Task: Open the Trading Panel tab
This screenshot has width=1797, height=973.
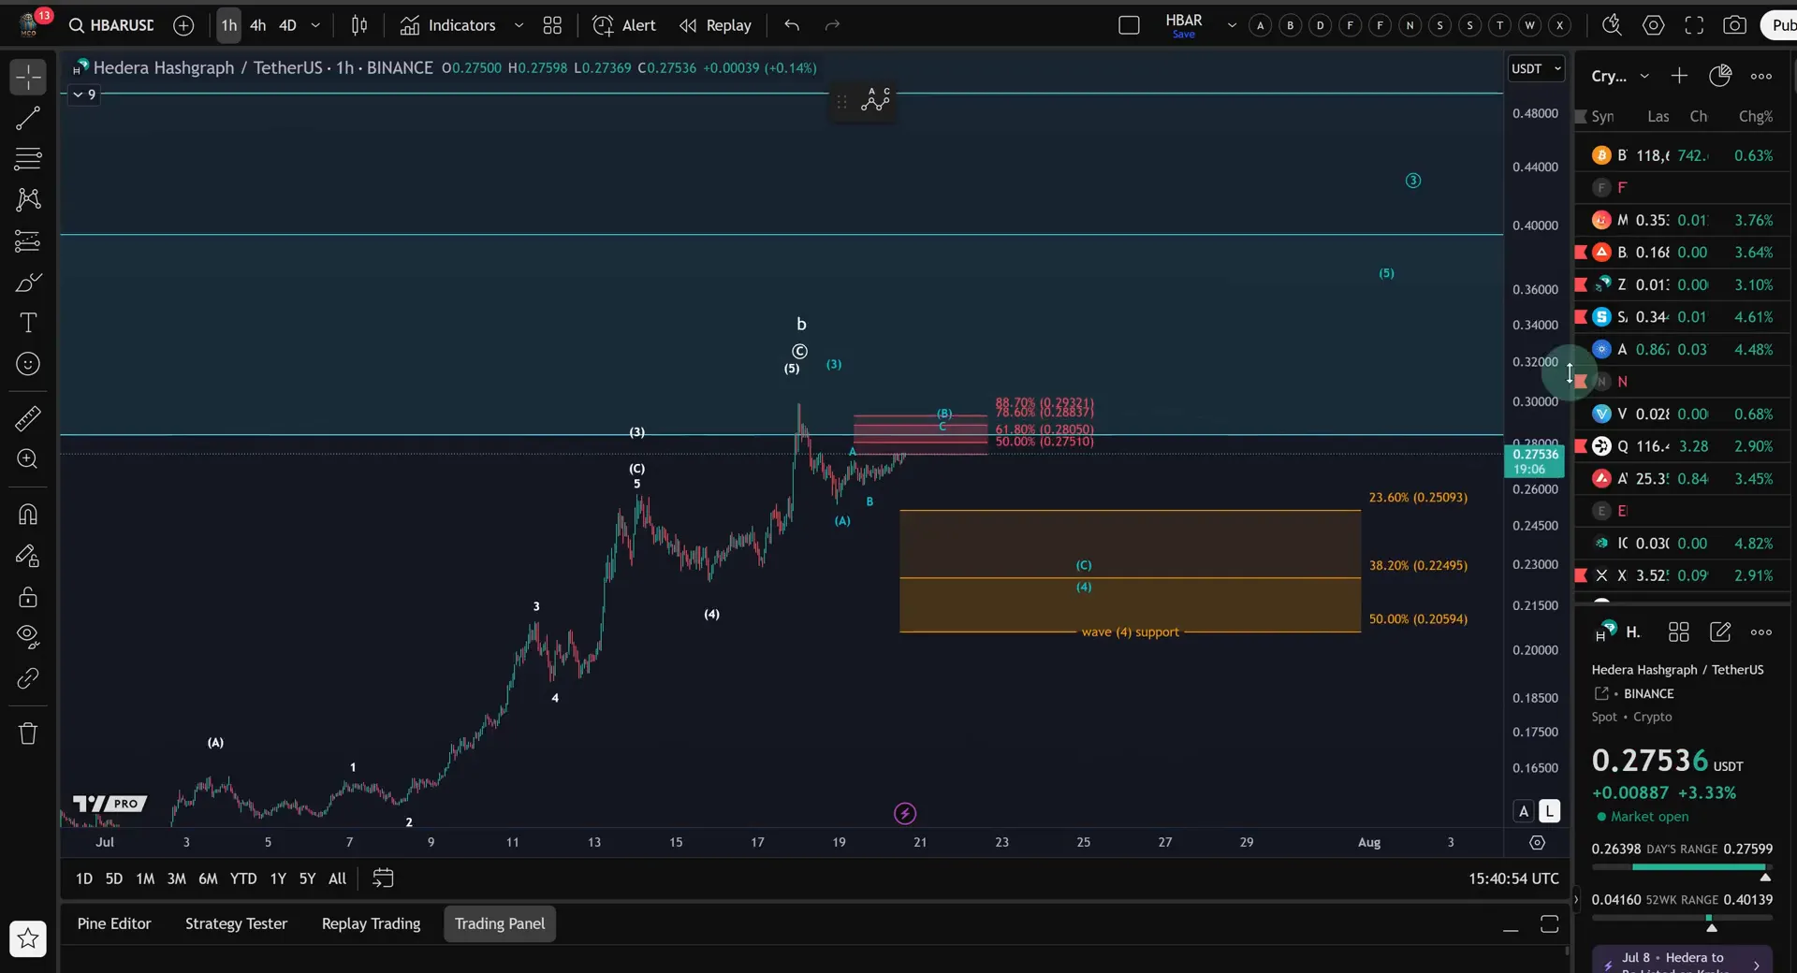Action: (x=500, y=924)
